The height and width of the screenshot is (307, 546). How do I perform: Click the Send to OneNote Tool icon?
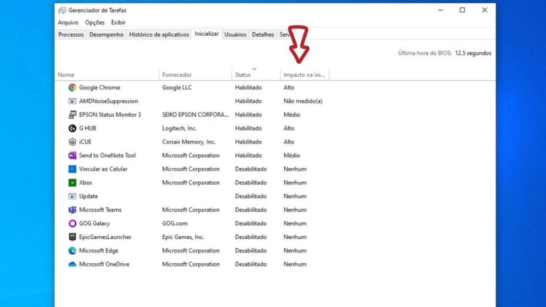[x=72, y=155]
